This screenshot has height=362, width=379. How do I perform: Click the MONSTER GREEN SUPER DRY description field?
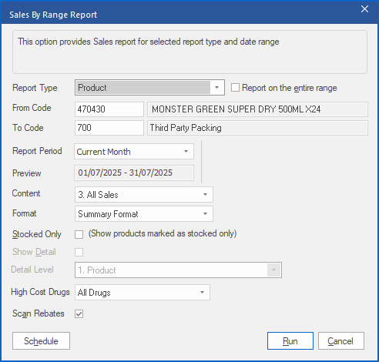tap(257, 109)
